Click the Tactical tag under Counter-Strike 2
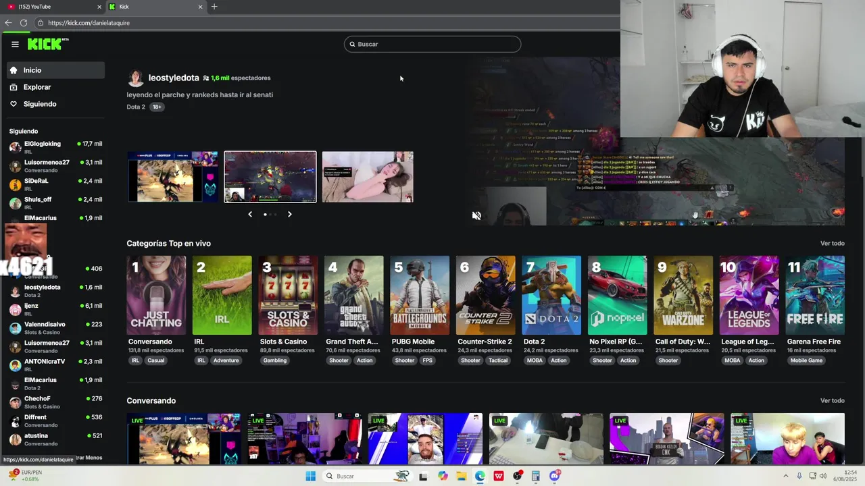The image size is (865, 486). click(498, 360)
